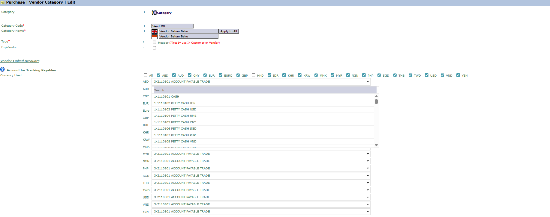The image size is (550, 217).
Task: Uncheck the NGN currency checkbox
Action: [x=348, y=75]
